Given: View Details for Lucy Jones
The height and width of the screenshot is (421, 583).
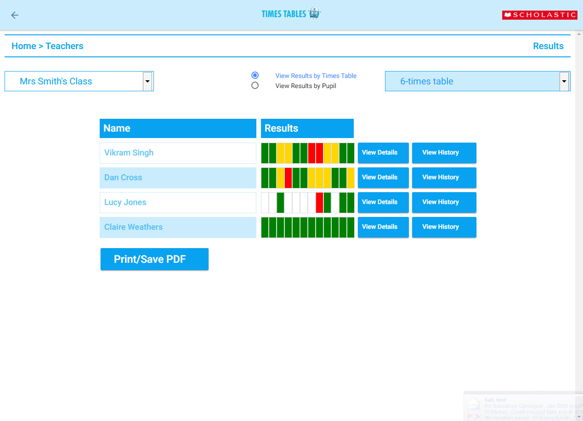Looking at the screenshot, I should (x=383, y=202).
